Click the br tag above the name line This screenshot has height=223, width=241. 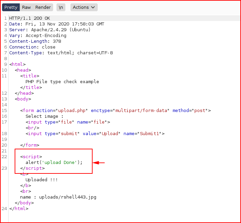pos(26,191)
